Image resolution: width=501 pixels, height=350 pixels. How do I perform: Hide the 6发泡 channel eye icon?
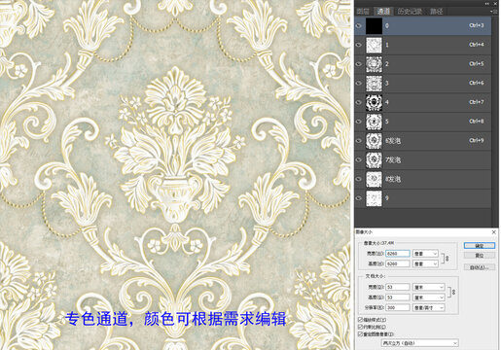coord(359,141)
